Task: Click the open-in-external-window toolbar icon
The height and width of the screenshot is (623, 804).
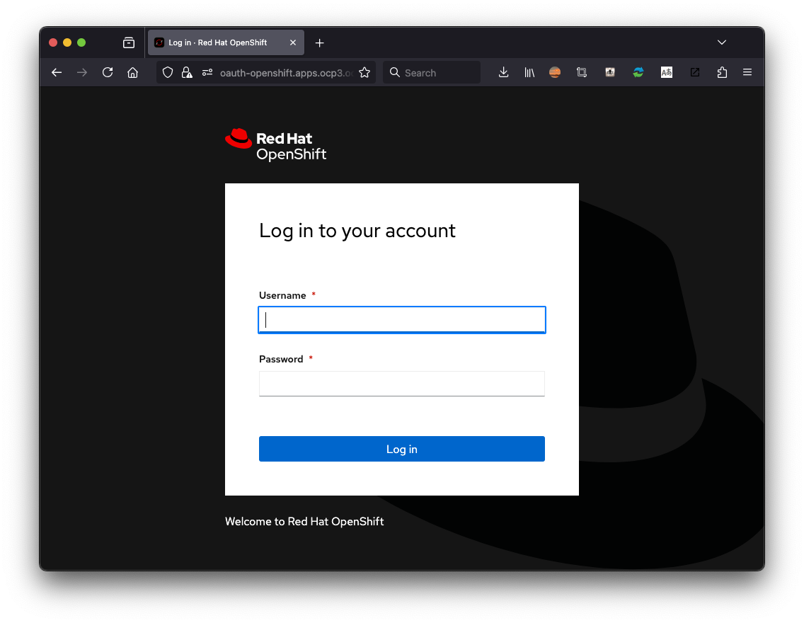Action: 695,73
